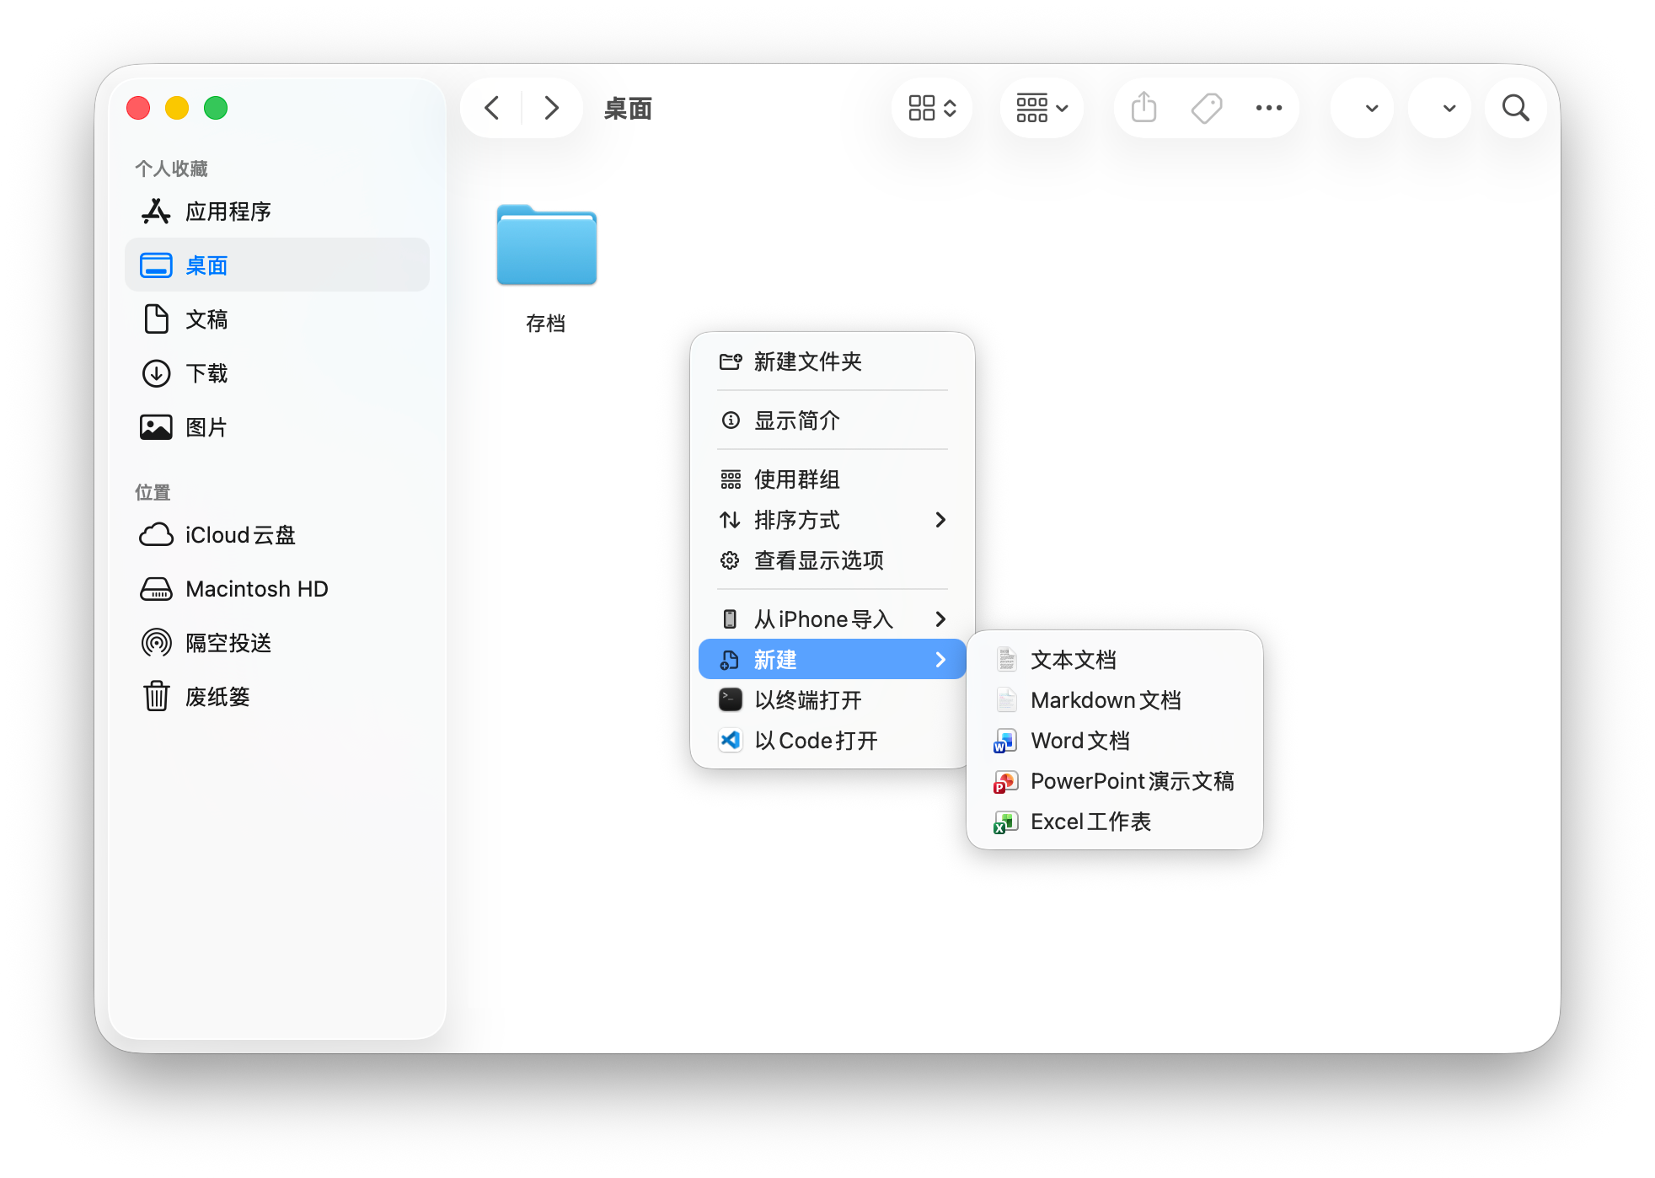Viewport: 1655px width, 1178px height.
Task: Click the highlighted 新建 menu item
Action: [833, 660]
